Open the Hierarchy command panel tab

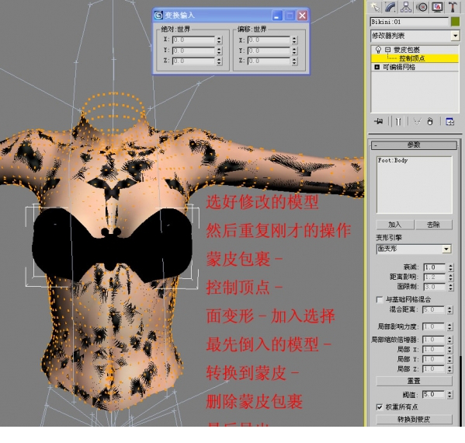coord(406,7)
